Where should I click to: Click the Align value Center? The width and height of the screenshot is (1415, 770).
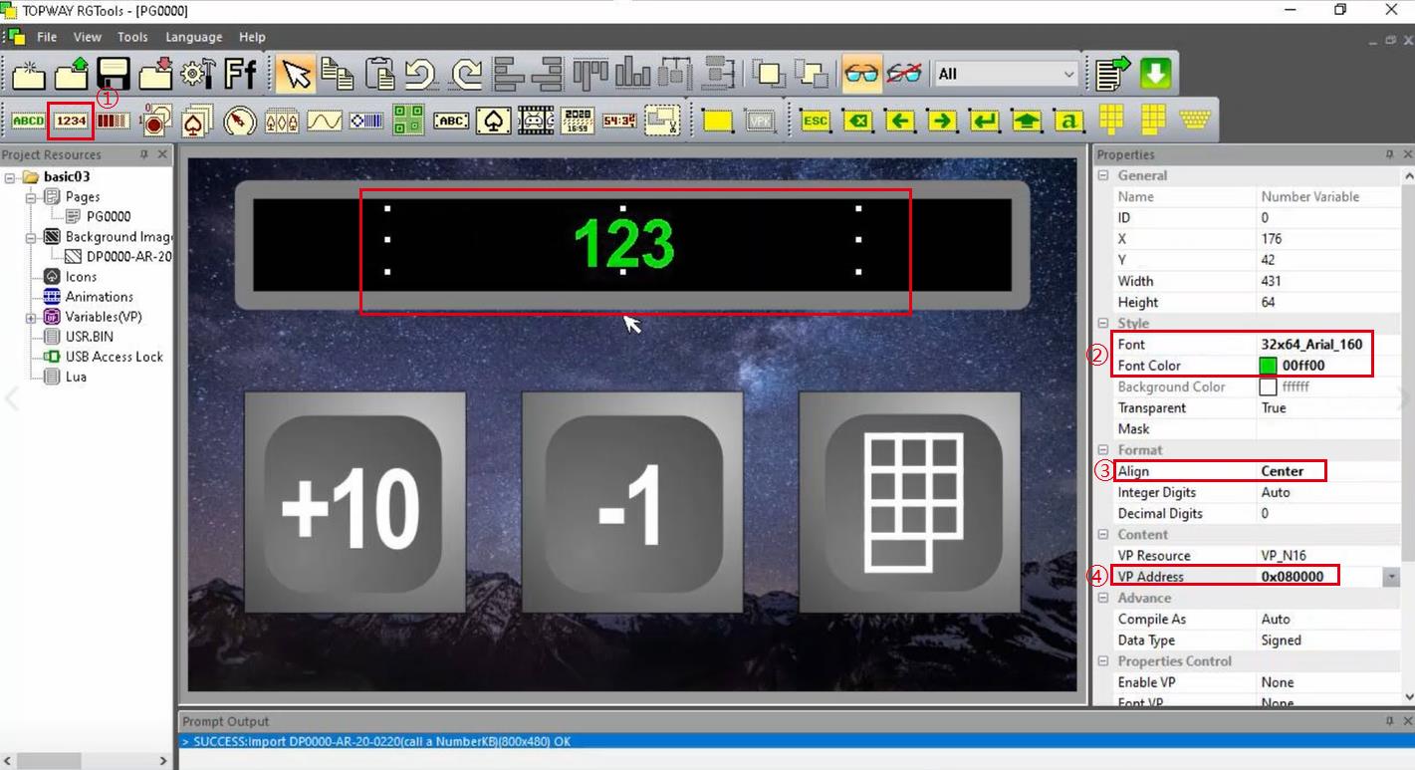point(1283,471)
